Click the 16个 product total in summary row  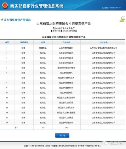coord(66,128)
